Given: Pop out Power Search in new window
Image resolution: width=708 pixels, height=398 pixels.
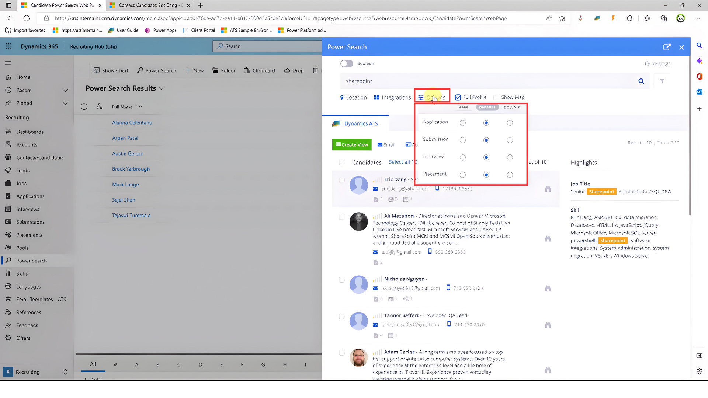Looking at the screenshot, I should [667, 47].
